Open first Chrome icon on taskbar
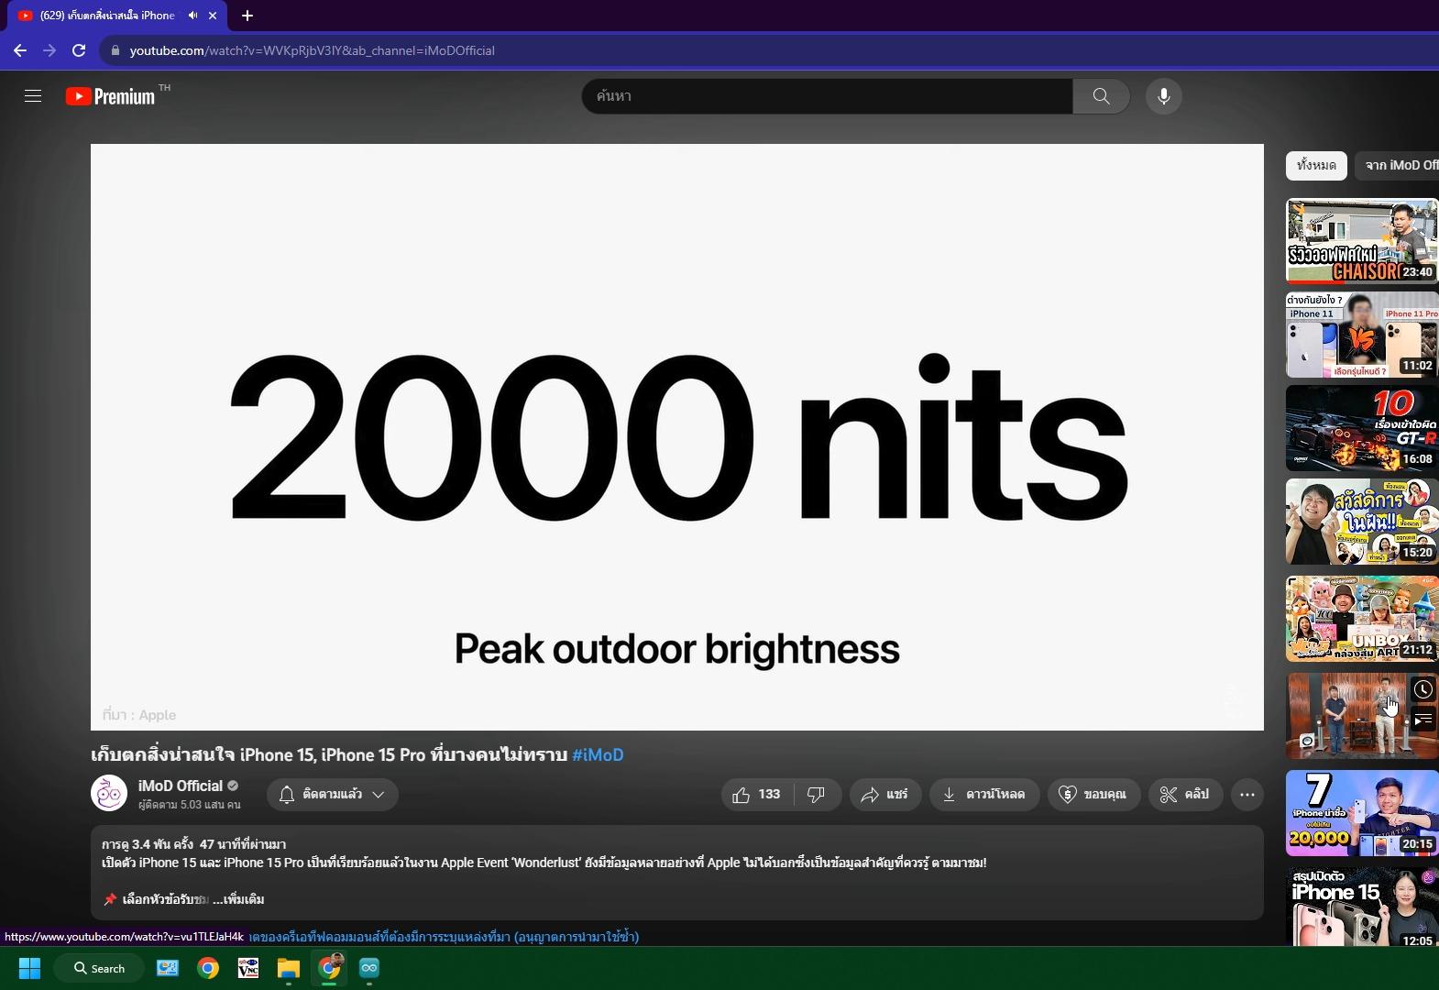 [x=208, y=968]
